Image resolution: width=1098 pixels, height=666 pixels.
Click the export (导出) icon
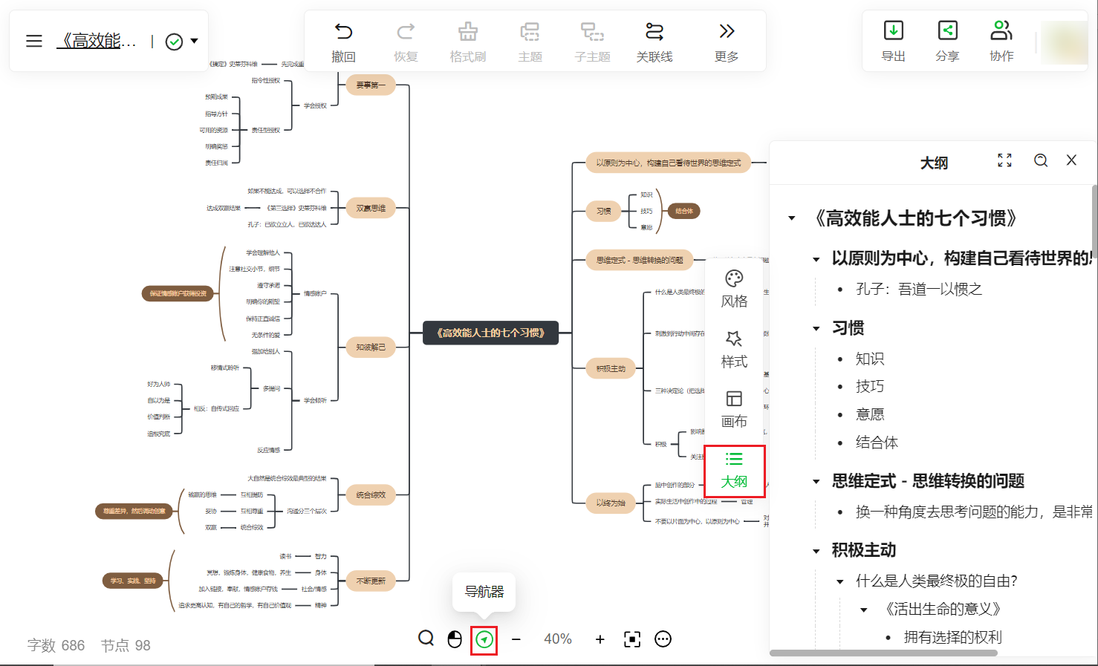[x=893, y=30]
